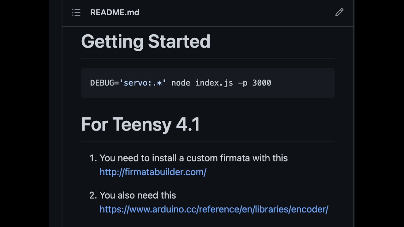Click the text 'You also need this'
Viewport: 404px width, 227px height.
[138, 195]
